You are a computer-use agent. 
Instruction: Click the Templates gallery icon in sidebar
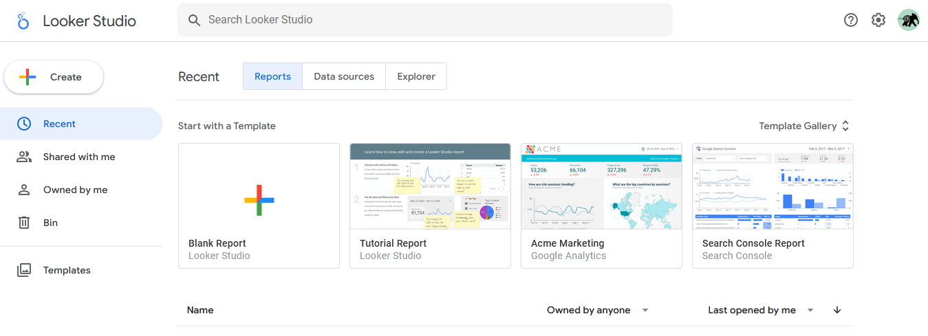coord(24,270)
